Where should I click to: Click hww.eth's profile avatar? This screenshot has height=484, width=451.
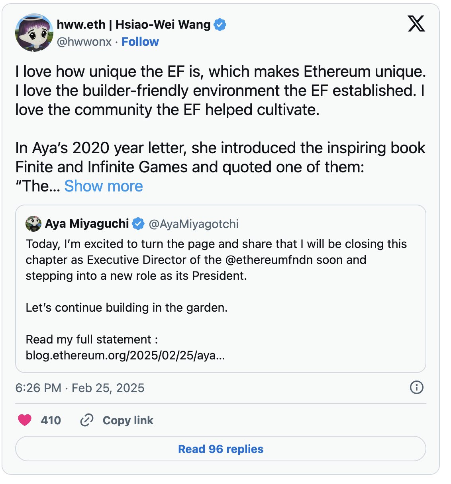(x=32, y=32)
